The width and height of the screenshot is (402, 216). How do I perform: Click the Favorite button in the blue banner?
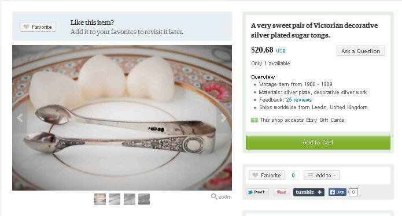[38, 27]
